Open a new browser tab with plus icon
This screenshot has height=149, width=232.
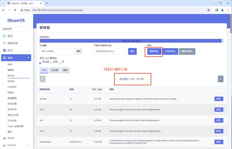[x=47, y=3]
